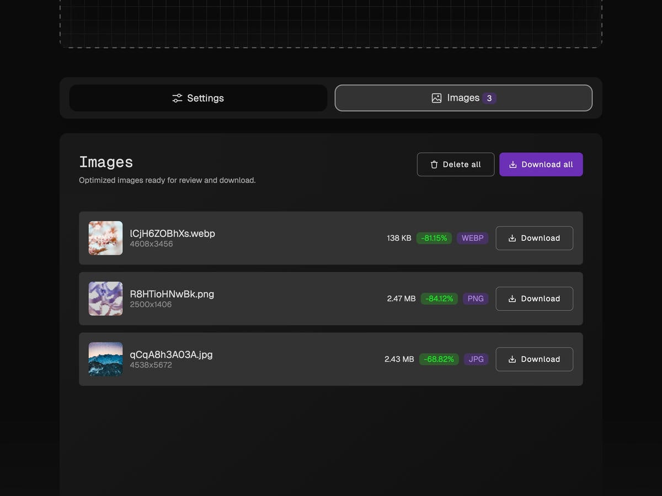Switch to the Settings tab
662x496 pixels.
[198, 98]
